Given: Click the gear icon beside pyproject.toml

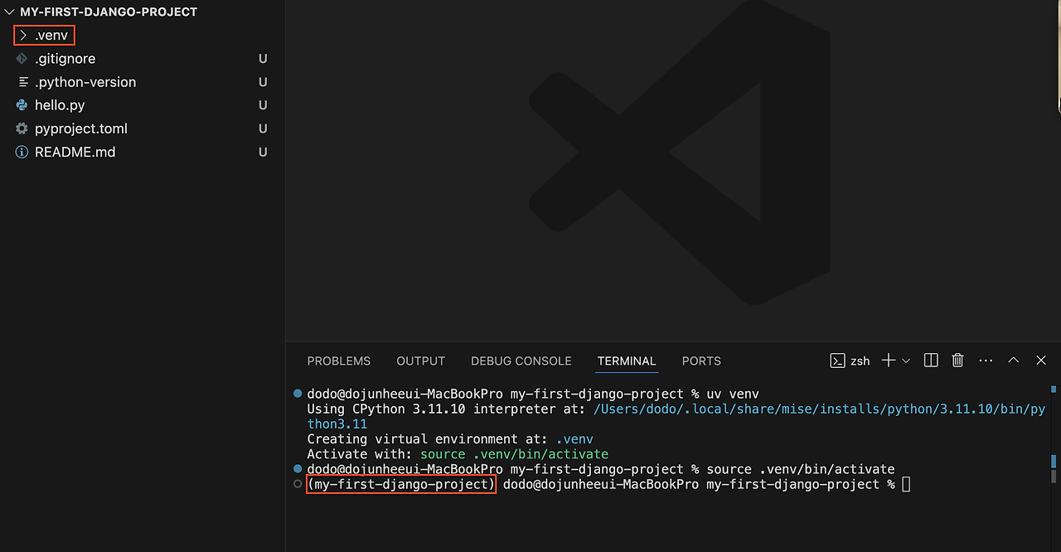Looking at the screenshot, I should (22, 128).
